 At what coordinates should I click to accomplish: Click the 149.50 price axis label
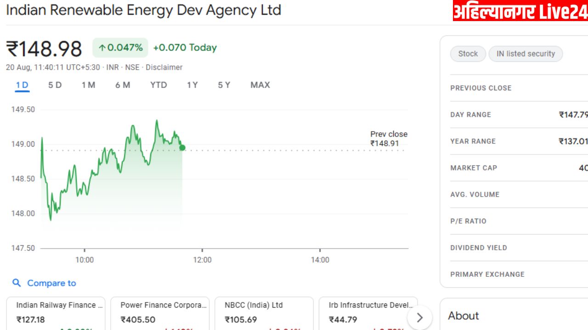point(23,110)
